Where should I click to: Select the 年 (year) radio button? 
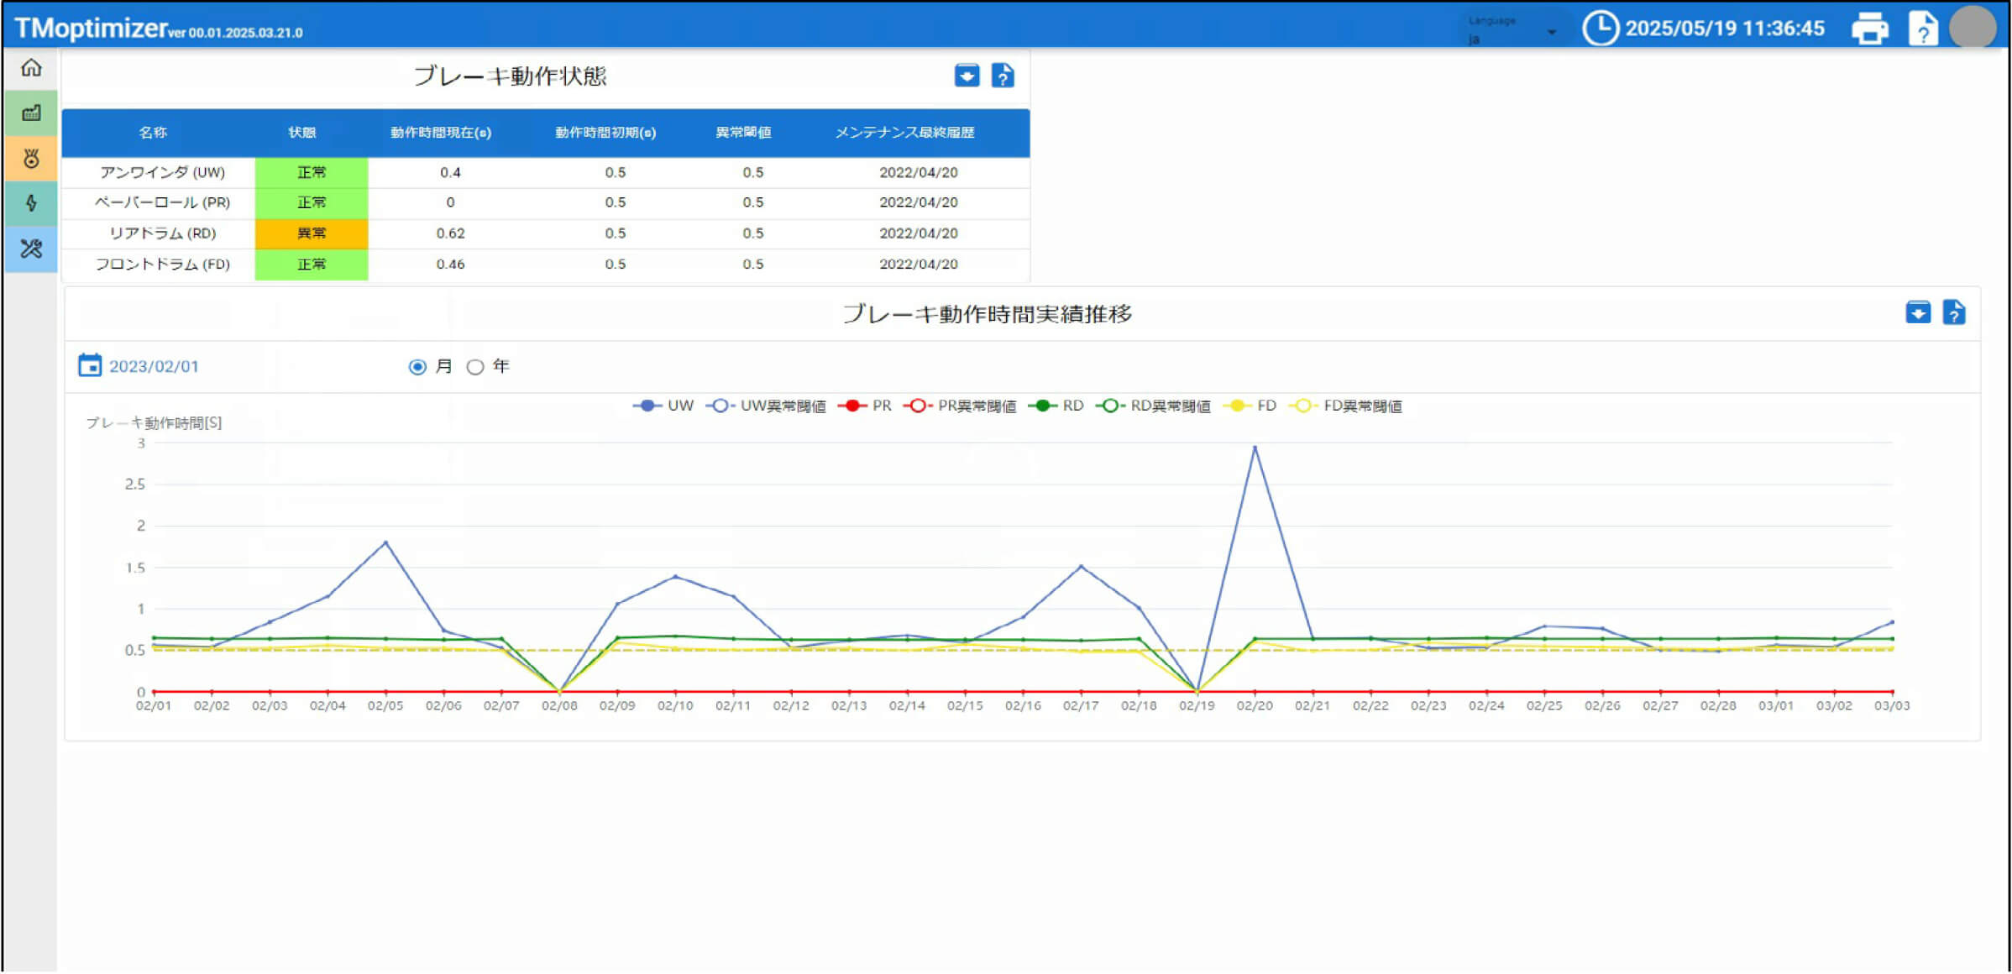pos(475,367)
